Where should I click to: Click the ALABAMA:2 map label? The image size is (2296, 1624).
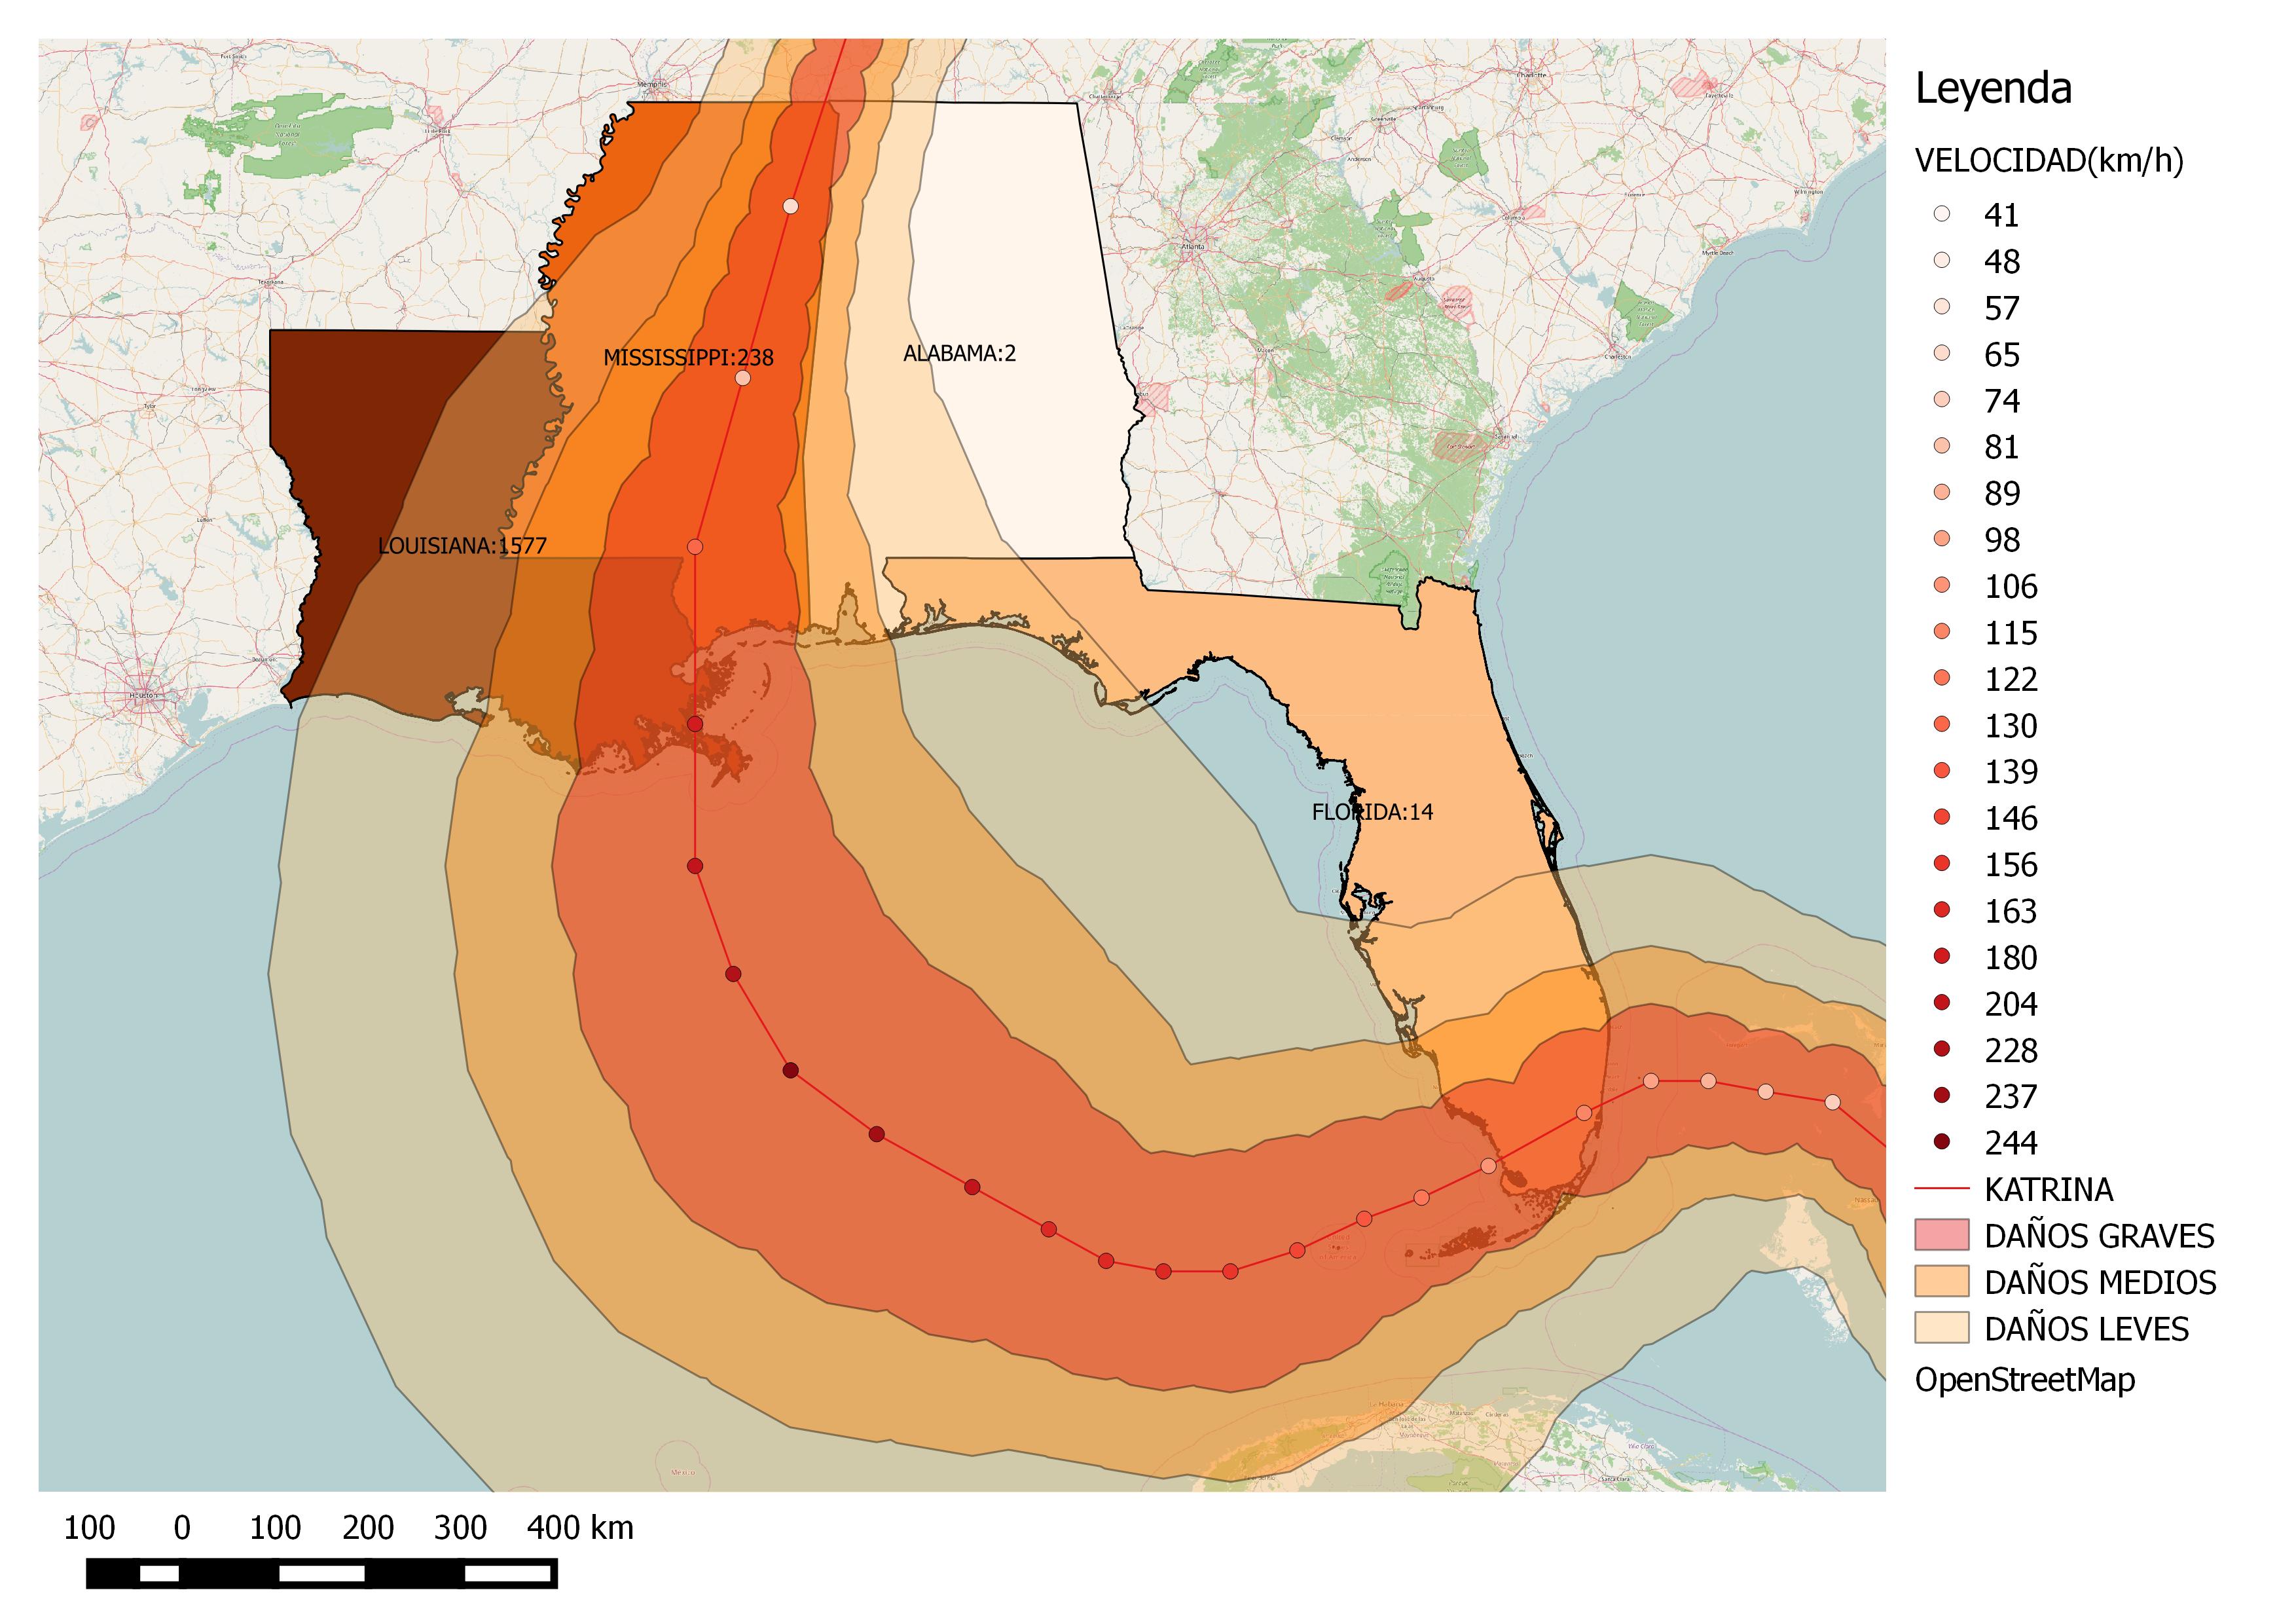[x=959, y=353]
